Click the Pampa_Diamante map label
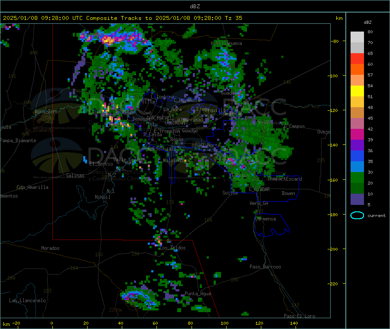This screenshot has height=329, width=390. [18, 141]
